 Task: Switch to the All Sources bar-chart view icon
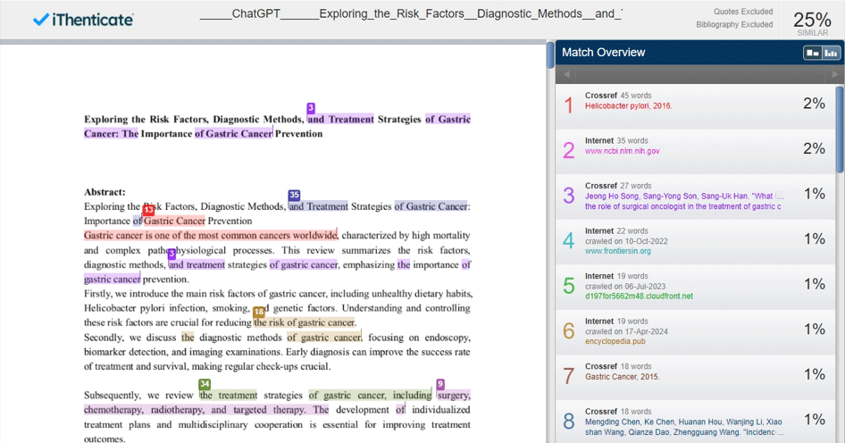(x=831, y=53)
